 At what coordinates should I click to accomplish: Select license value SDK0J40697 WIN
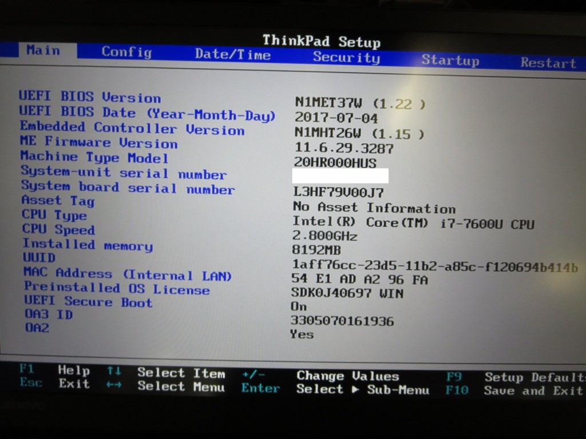(x=347, y=293)
